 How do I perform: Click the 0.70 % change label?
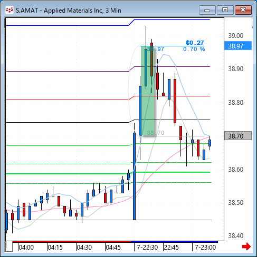[194, 49]
